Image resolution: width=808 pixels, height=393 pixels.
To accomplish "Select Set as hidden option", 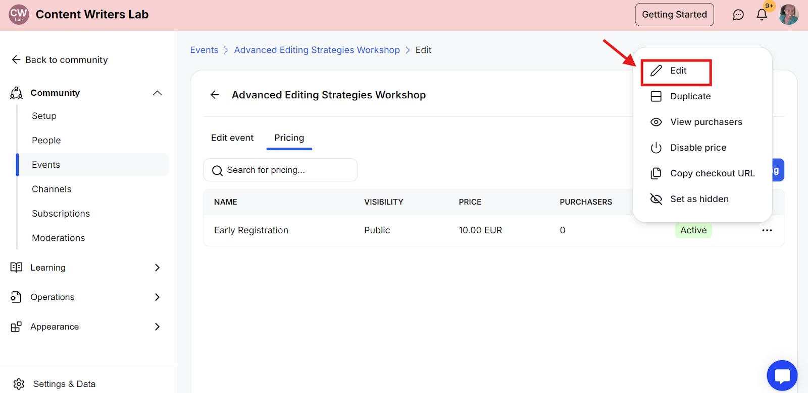I will click(x=699, y=199).
